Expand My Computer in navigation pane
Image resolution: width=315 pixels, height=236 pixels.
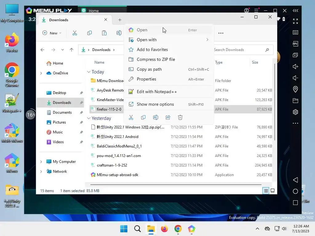41,162
